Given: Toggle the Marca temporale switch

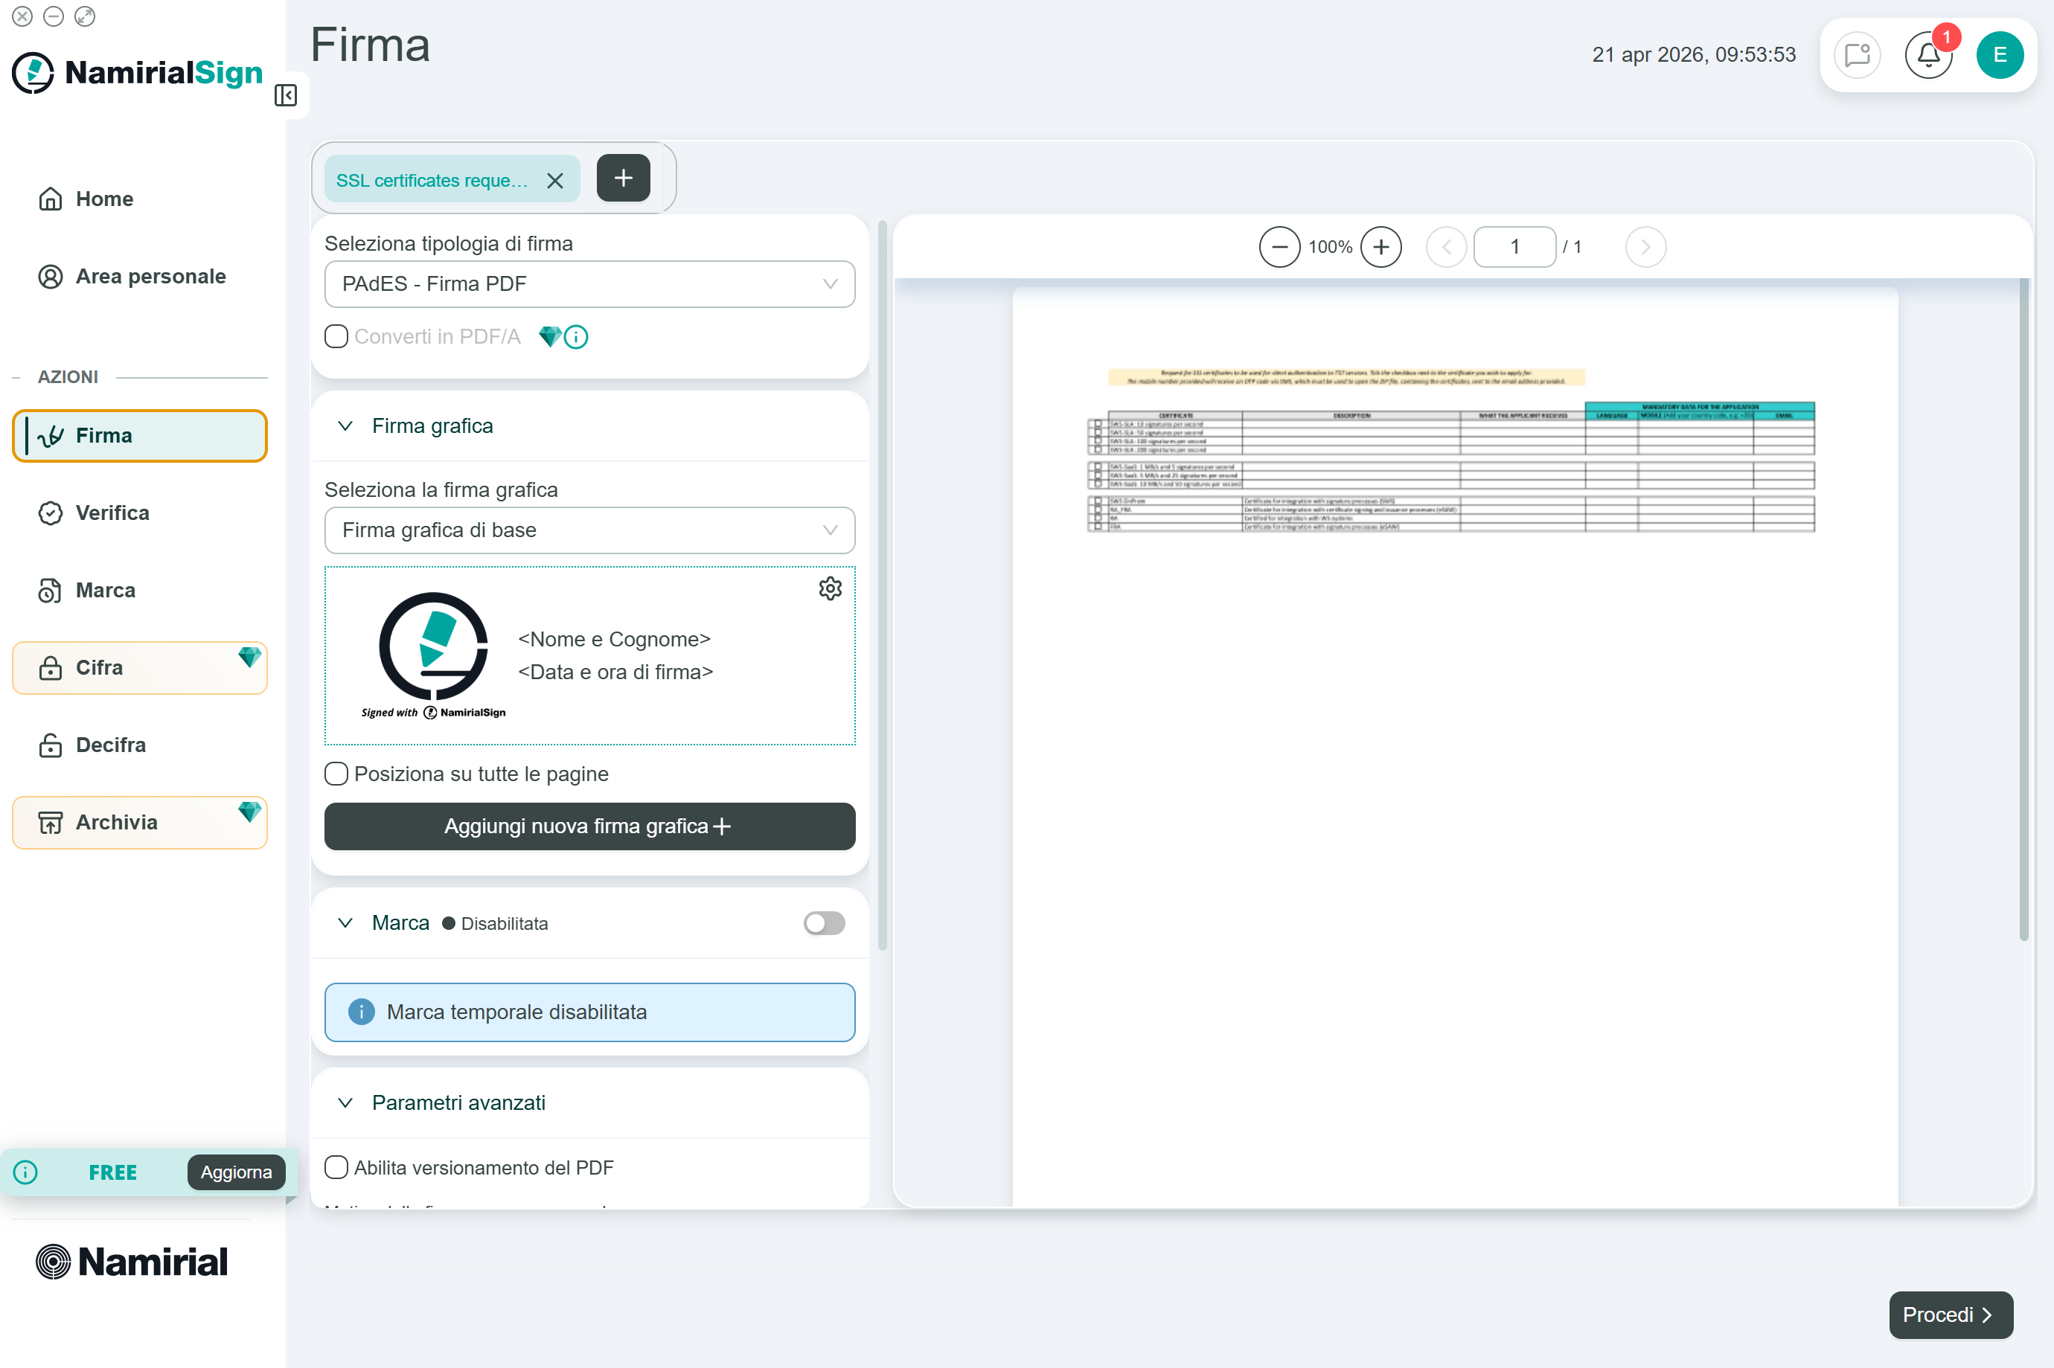Looking at the screenshot, I should [x=824, y=923].
